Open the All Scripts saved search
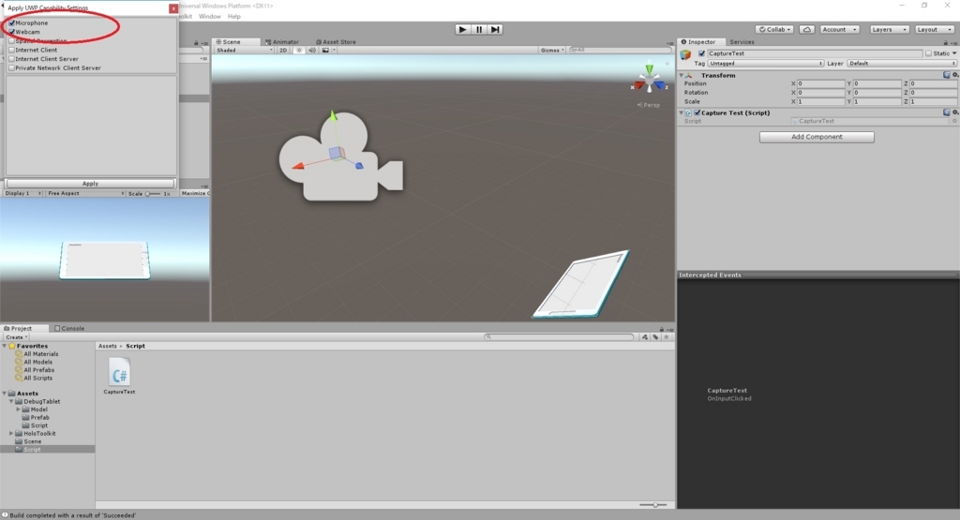Screen dimensions: 960x520 (x=37, y=379)
